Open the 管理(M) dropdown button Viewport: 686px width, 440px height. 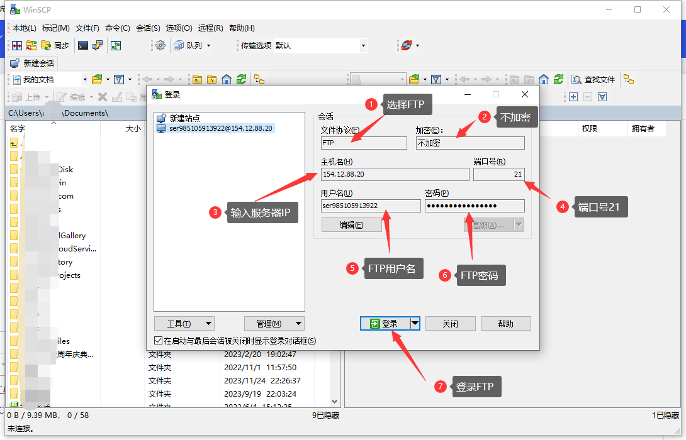(274, 324)
